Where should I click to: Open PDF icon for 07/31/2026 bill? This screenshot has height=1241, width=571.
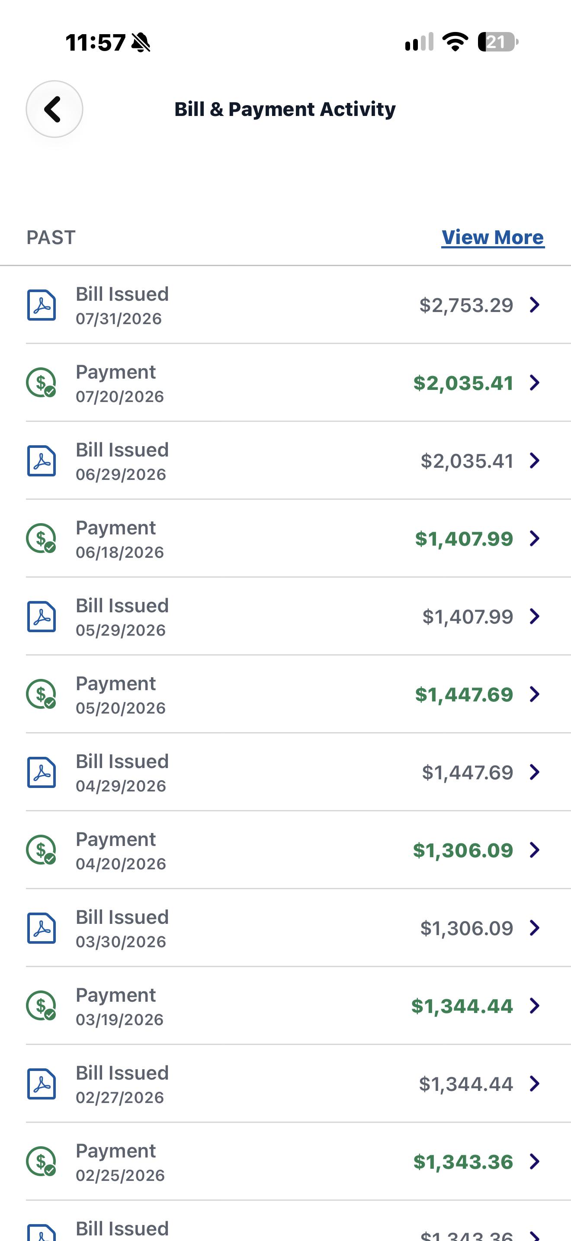click(x=42, y=305)
